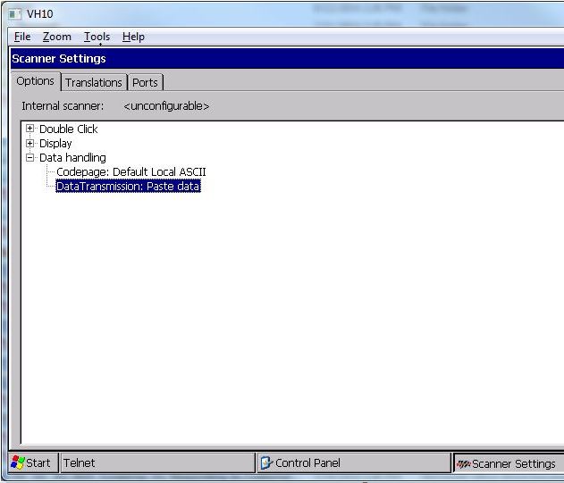Image resolution: width=564 pixels, height=483 pixels.
Task: Open the Zoom menu
Action: (56, 37)
